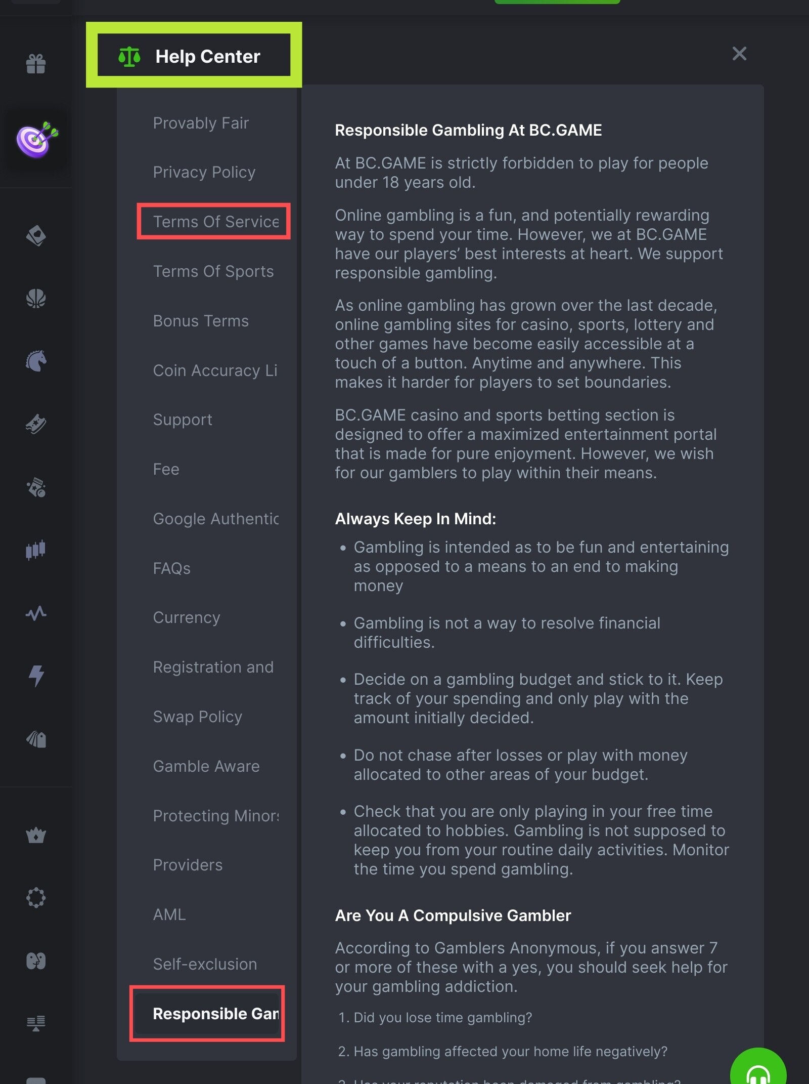Image resolution: width=809 pixels, height=1084 pixels.
Task: Close the Help Center panel
Action: [739, 54]
